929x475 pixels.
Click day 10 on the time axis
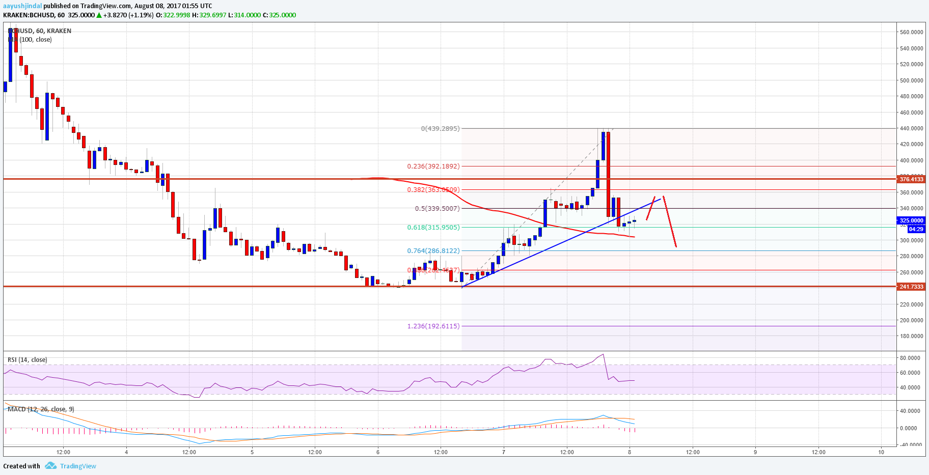[881, 452]
